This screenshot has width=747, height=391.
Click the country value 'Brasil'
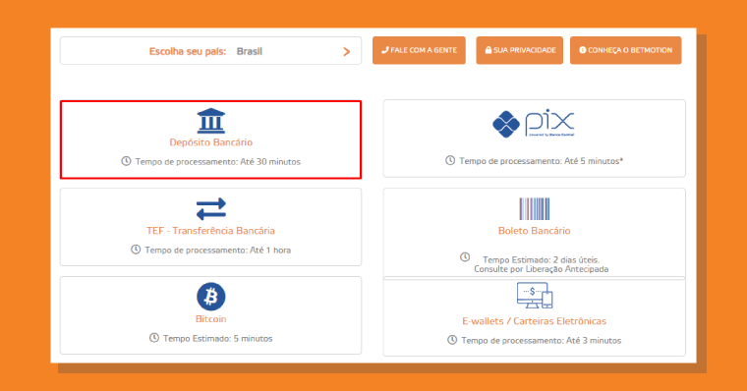[x=250, y=51]
